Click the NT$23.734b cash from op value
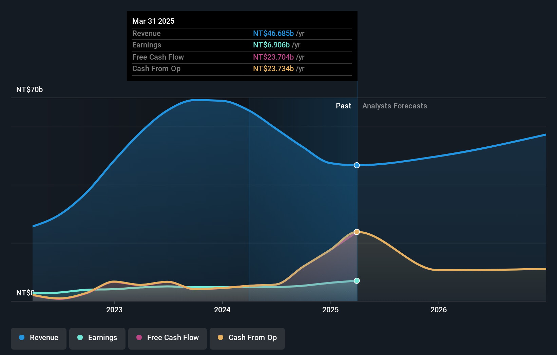 tap(273, 68)
